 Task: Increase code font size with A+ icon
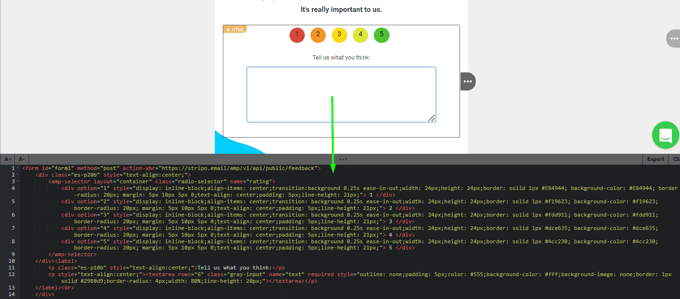pyautogui.click(x=8, y=159)
